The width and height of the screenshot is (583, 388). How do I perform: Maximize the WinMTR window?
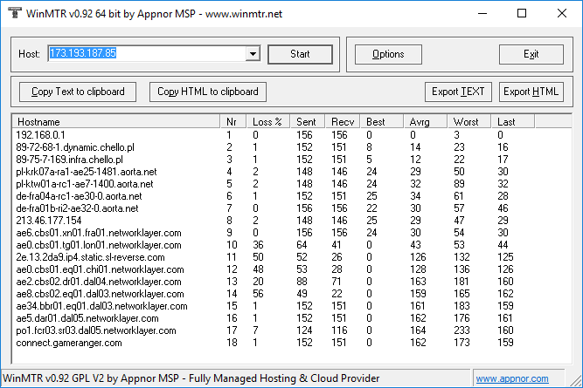point(522,13)
